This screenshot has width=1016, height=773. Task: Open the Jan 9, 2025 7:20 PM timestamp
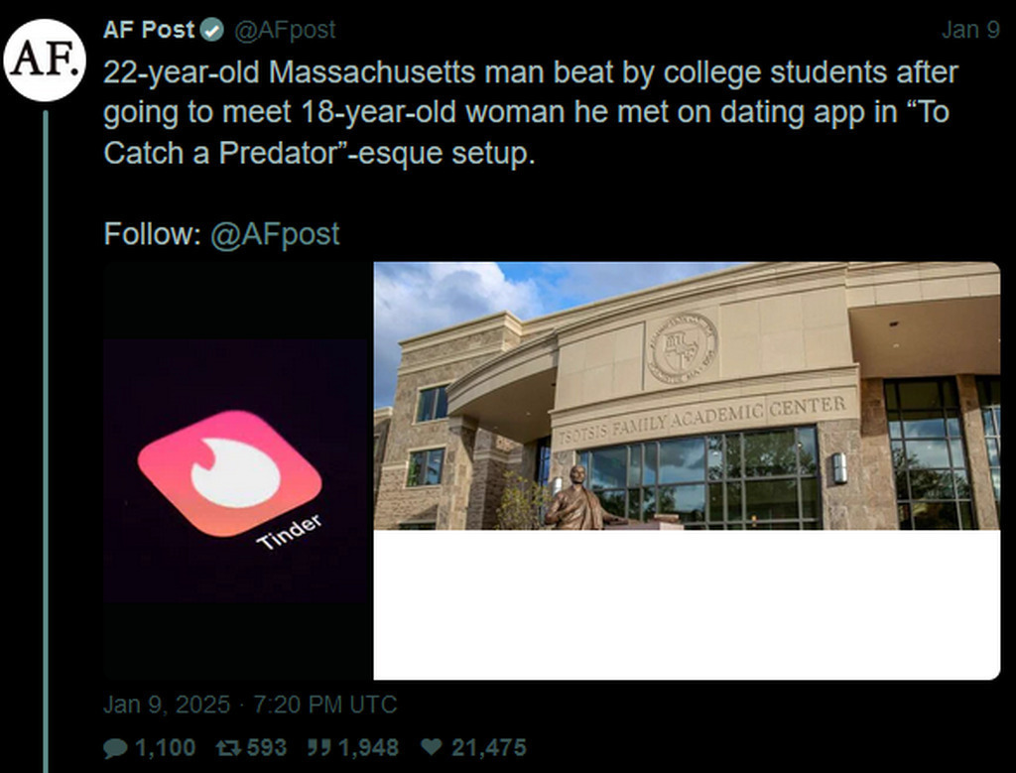[x=250, y=706]
